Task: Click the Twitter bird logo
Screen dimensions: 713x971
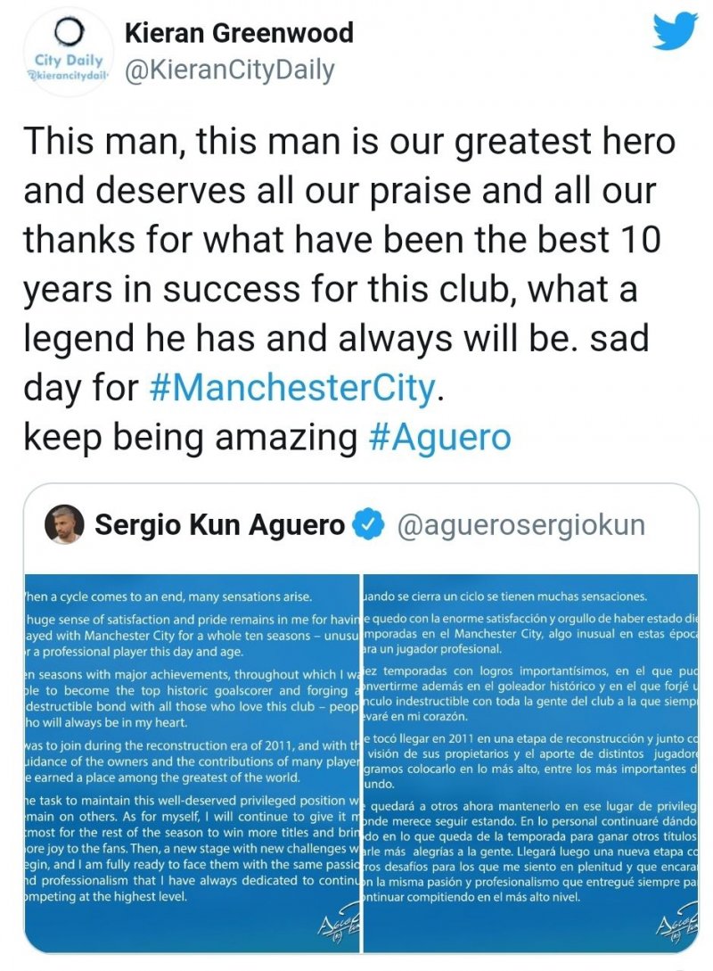Action: point(673,33)
